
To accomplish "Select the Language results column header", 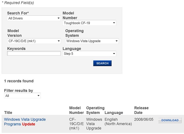I will (x=114, y=113).
